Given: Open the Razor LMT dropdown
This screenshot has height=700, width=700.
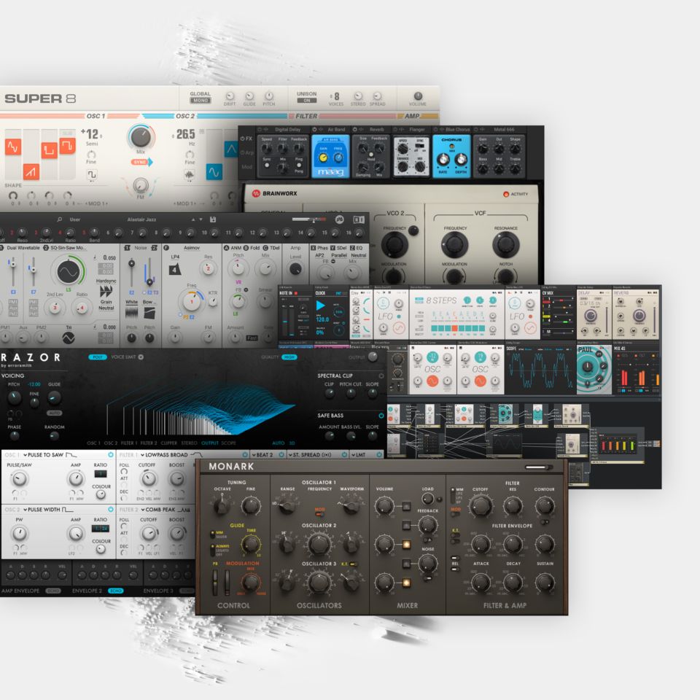Looking at the screenshot, I should coord(358,455).
